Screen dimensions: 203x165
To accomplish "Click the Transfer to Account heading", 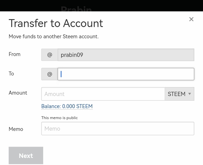I will coord(56,23).
